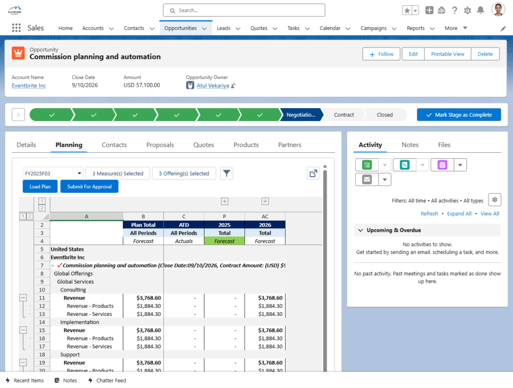Click the Edit button for the opportunity
The height and width of the screenshot is (388, 513).
click(x=413, y=54)
